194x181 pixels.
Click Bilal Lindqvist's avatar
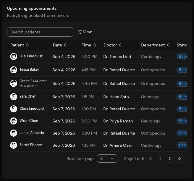14,56
